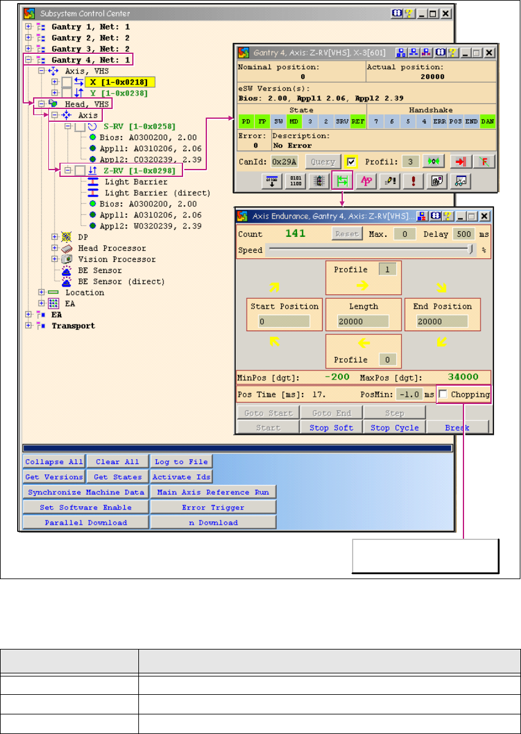Image resolution: width=521 pixels, height=734 pixels.
Task: Check the box beside X [1-0x0218]
Action: tap(66, 82)
